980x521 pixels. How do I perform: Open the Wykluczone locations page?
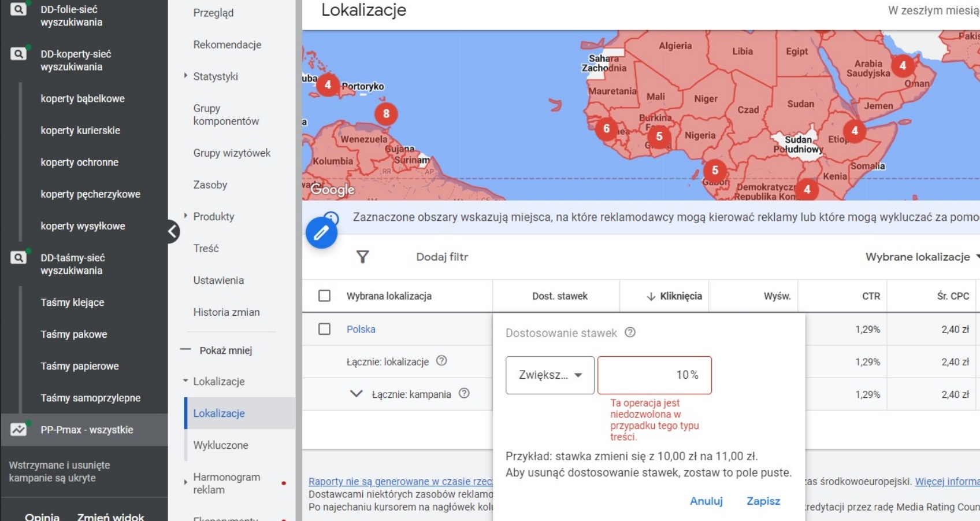tap(221, 445)
